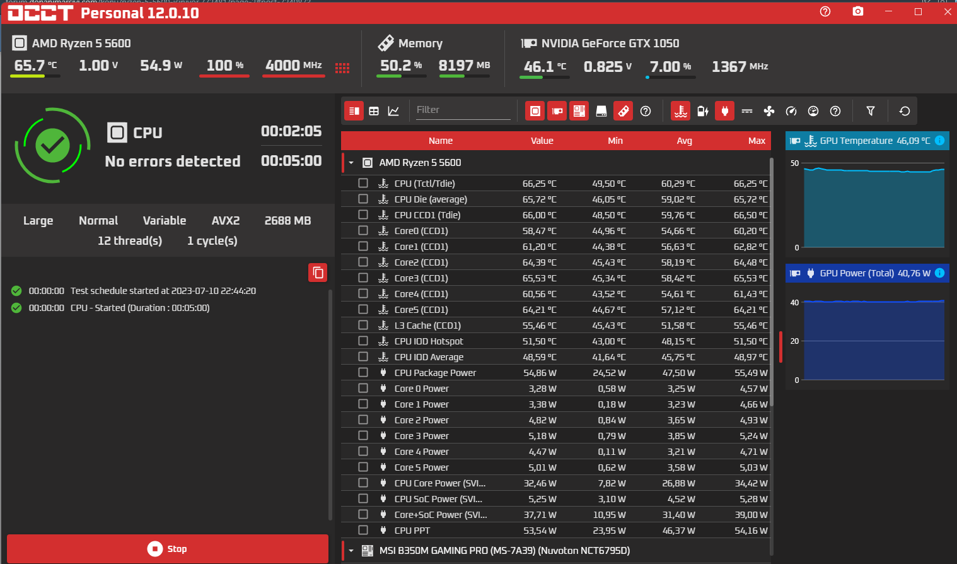Screen dimensions: 957x564
Task: Click the 1 cycle(s) setting
Action: pyautogui.click(x=212, y=241)
